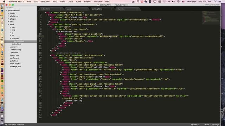The image size is (225, 126).
Task: Open the File menu
Action: click(29, 1)
